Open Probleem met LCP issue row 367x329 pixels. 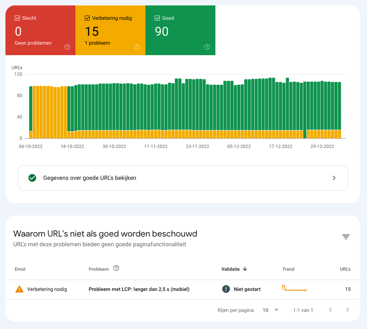click(x=183, y=289)
